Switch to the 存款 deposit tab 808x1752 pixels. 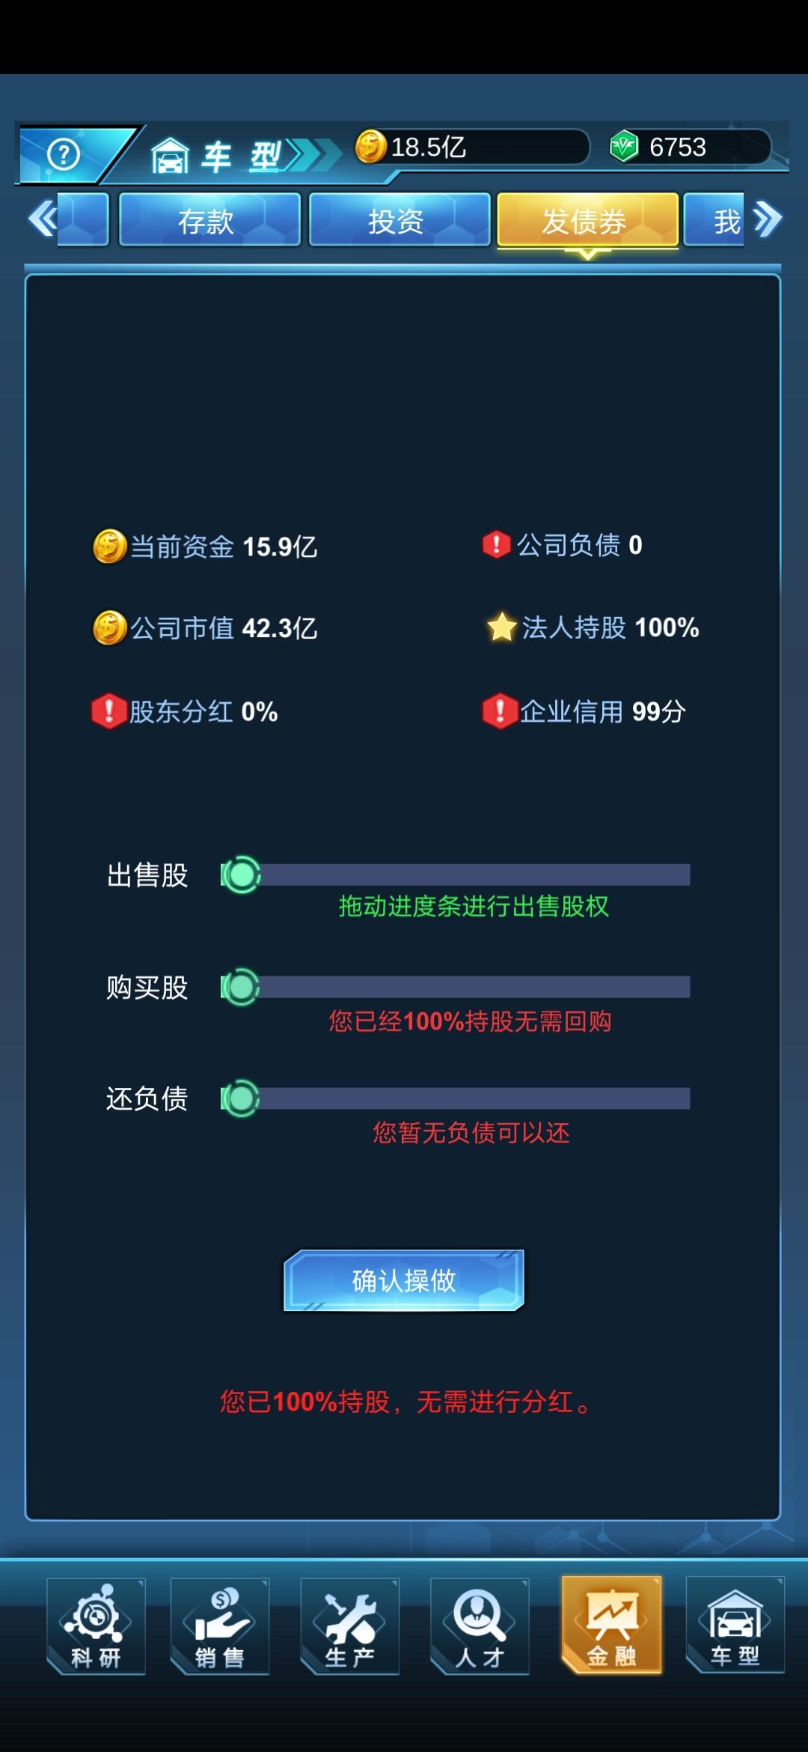(x=209, y=219)
